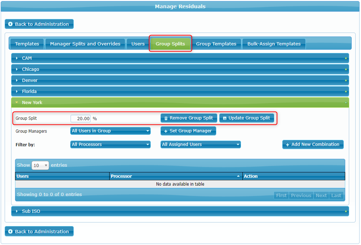361x245 pixels.
Task: Switch to the Templates tab
Action: click(x=27, y=44)
